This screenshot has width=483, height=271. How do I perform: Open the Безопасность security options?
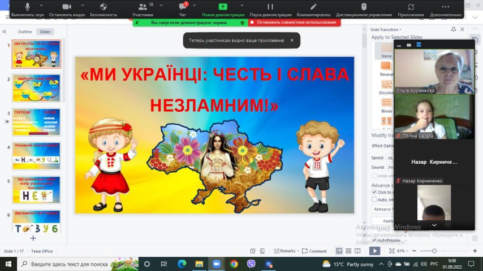103,10
